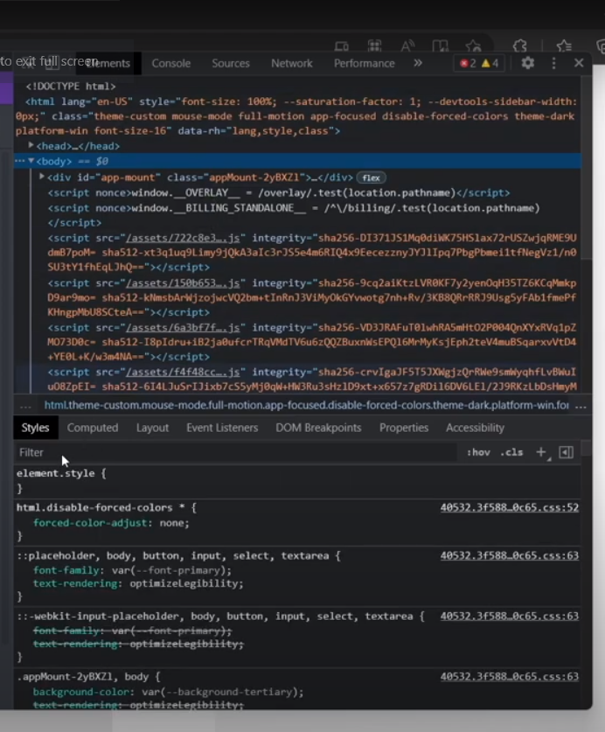
Task: Collapse the body element node
Action: pyautogui.click(x=31, y=162)
